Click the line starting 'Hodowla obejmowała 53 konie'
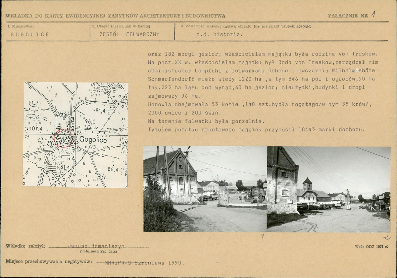Viewport: 397px width, 278px height. coord(260,104)
